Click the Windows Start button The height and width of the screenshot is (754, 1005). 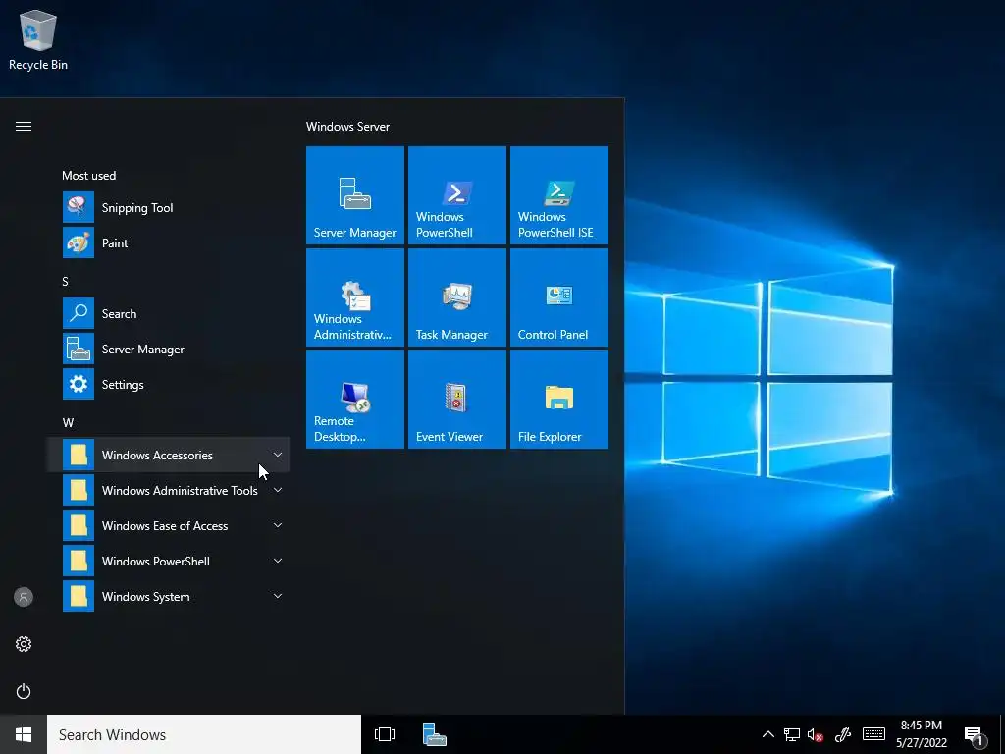[24, 734]
